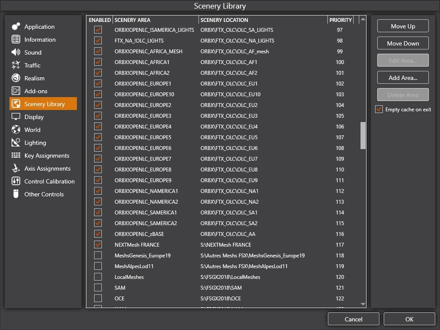440x330 pixels.
Task: Click the Scenery Library globe icon
Action: pyautogui.click(x=16, y=104)
